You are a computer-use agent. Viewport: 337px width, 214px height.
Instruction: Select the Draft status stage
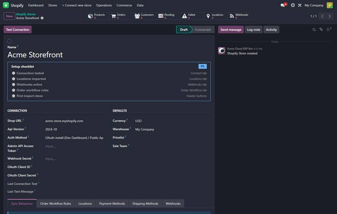pos(184,30)
